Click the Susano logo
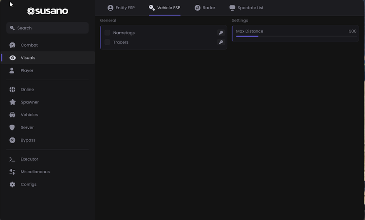The height and width of the screenshot is (220, 365). pyautogui.click(x=48, y=11)
